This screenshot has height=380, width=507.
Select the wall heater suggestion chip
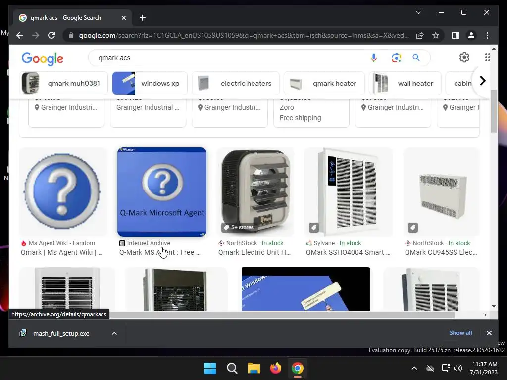(406, 83)
